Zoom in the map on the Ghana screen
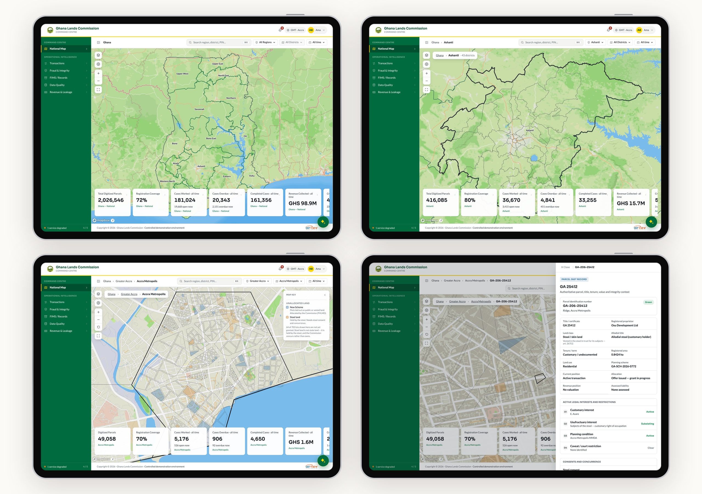Image resolution: width=702 pixels, height=494 pixels. (x=98, y=74)
